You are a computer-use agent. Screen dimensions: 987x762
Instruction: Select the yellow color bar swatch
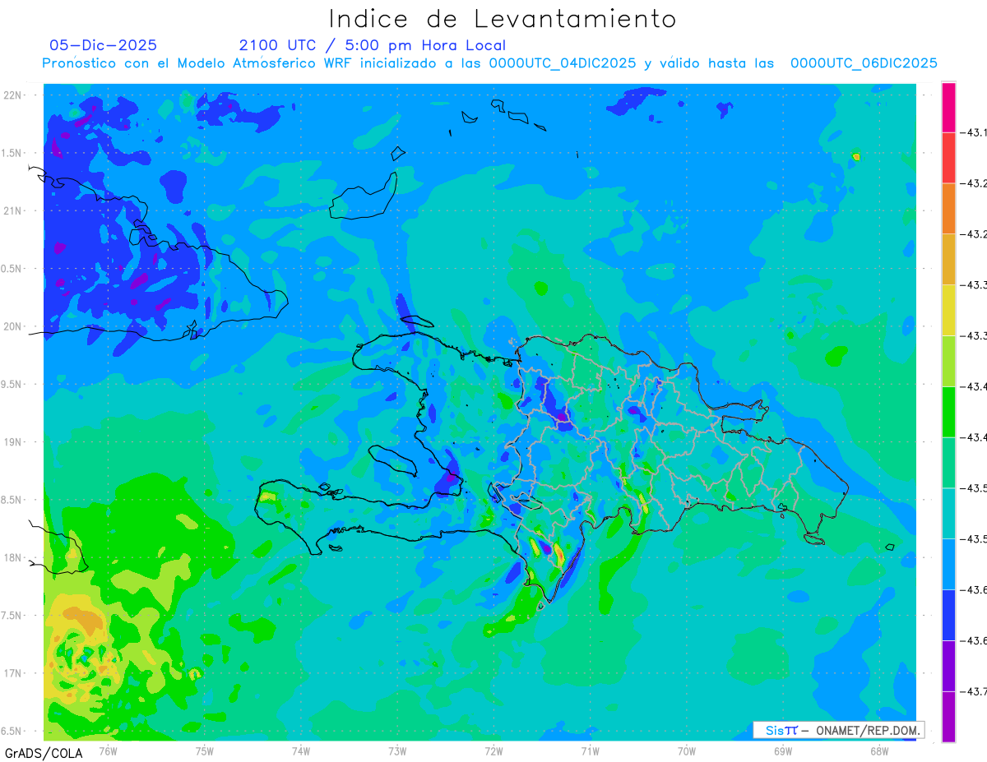(948, 310)
